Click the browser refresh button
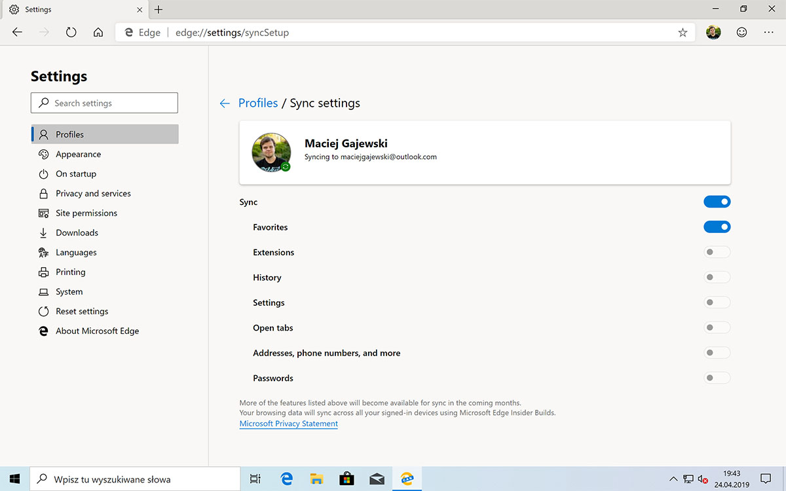Image resolution: width=786 pixels, height=491 pixels. (71, 32)
